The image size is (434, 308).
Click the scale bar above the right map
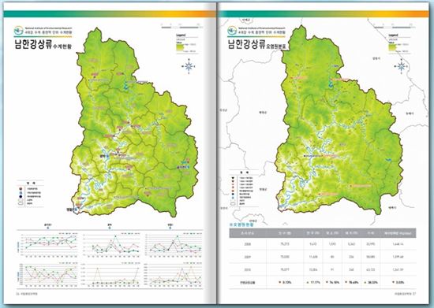pos(394,27)
